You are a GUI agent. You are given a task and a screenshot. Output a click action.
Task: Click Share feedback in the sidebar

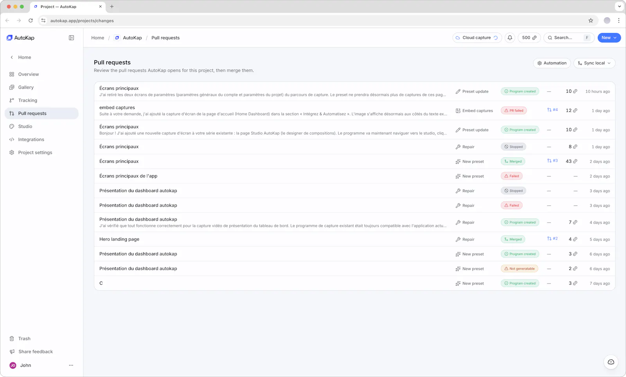(x=41, y=352)
